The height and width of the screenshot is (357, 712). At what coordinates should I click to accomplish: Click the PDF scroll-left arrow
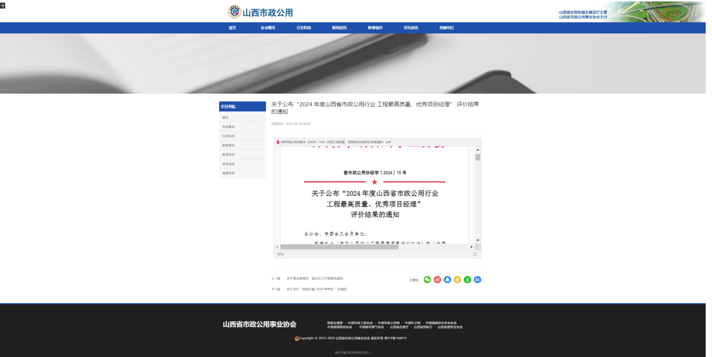coord(277,247)
